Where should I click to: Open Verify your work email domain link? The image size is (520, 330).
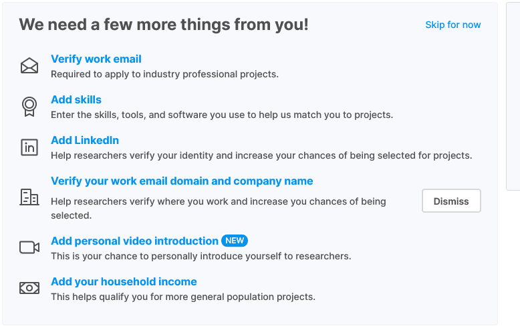tap(182, 181)
